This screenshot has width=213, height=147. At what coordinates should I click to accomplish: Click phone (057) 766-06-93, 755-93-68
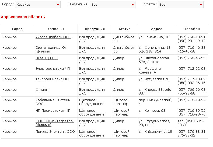coord(192,92)
